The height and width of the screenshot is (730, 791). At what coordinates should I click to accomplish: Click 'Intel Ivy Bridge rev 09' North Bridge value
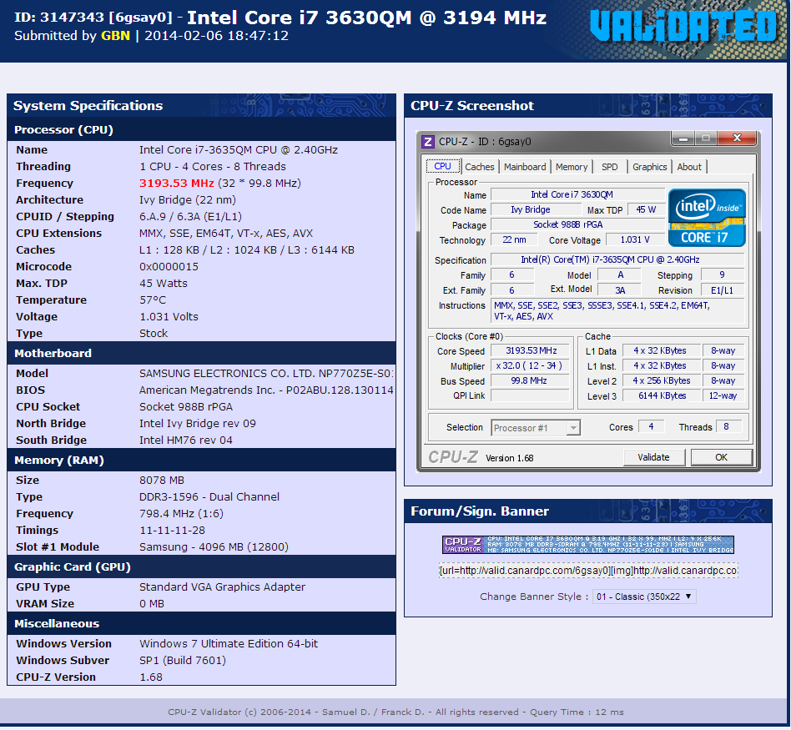(x=197, y=424)
